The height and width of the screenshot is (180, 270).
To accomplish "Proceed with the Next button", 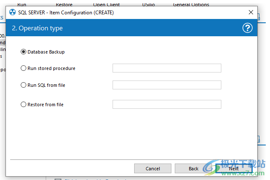I will point(234,169).
